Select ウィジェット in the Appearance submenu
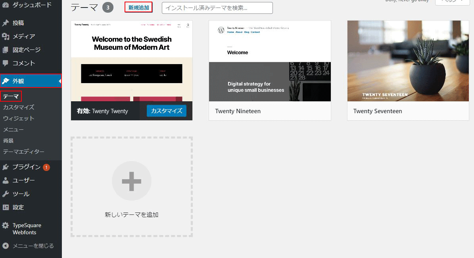 point(19,118)
